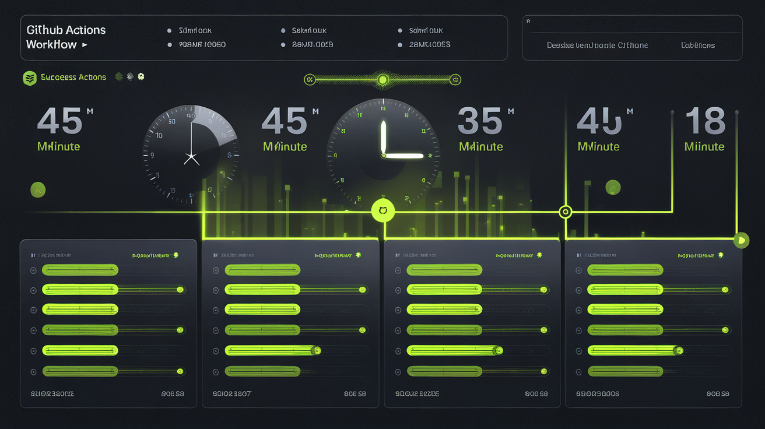Select the third row radio in the first panel
This screenshot has width=765, height=429.
33,310
